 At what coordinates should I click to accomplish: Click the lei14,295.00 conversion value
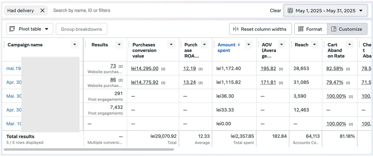[x=145, y=68]
